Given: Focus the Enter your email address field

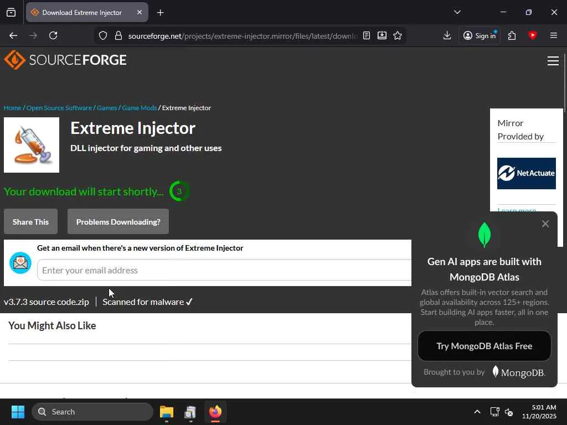Looking at the screenshot, I should click(x=224, y=270).
